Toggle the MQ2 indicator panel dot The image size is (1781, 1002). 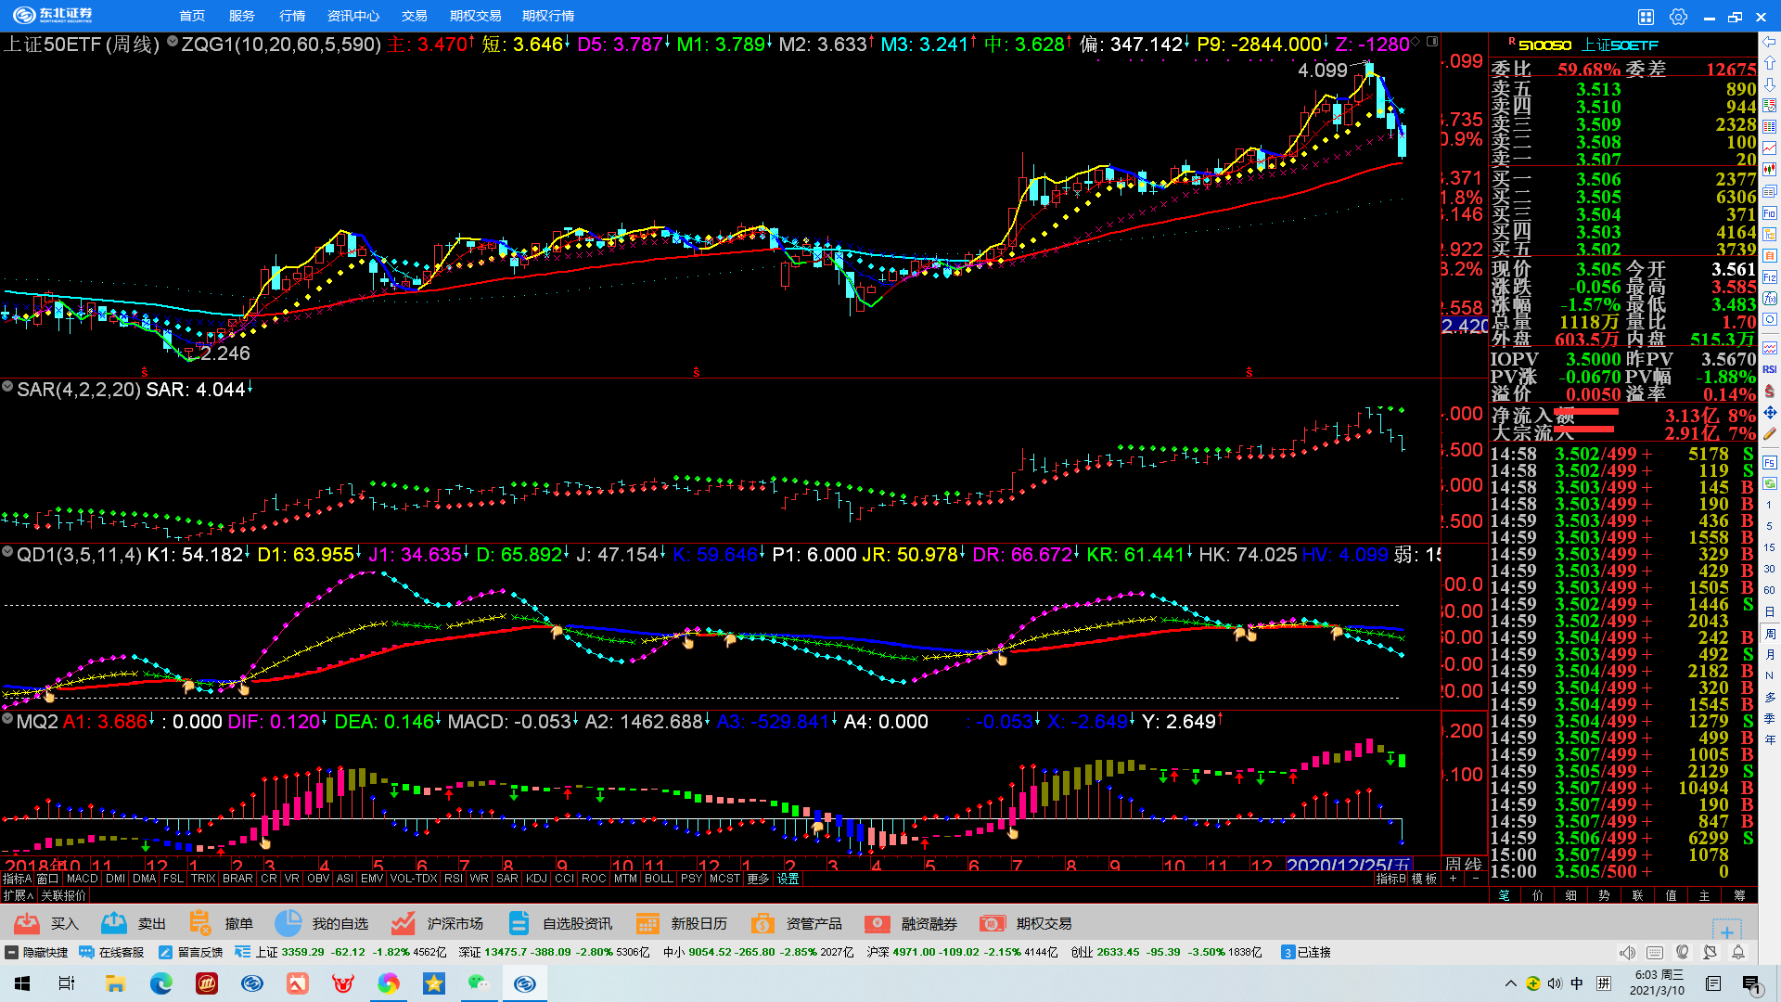point(7,719)
